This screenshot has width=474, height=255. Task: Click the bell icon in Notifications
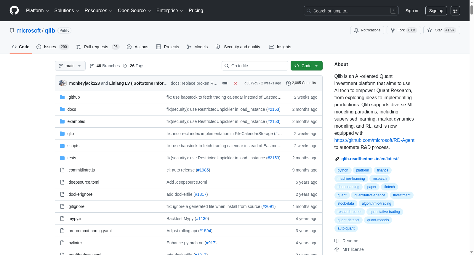(356, 31)
